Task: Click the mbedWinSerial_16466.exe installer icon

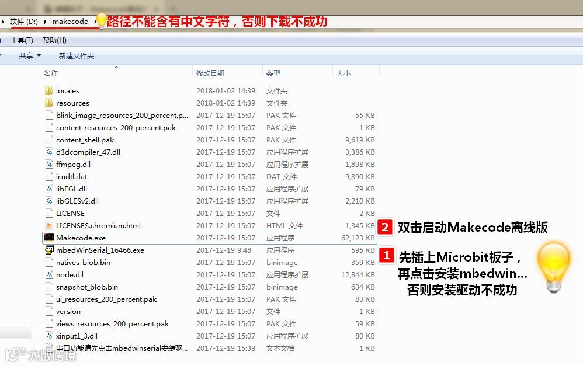Action: tap(49, 250)
